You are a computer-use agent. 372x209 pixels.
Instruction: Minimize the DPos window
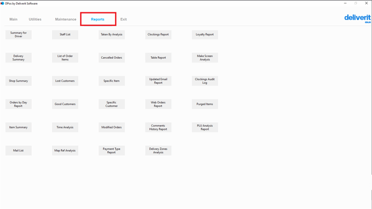coord(345,3)
